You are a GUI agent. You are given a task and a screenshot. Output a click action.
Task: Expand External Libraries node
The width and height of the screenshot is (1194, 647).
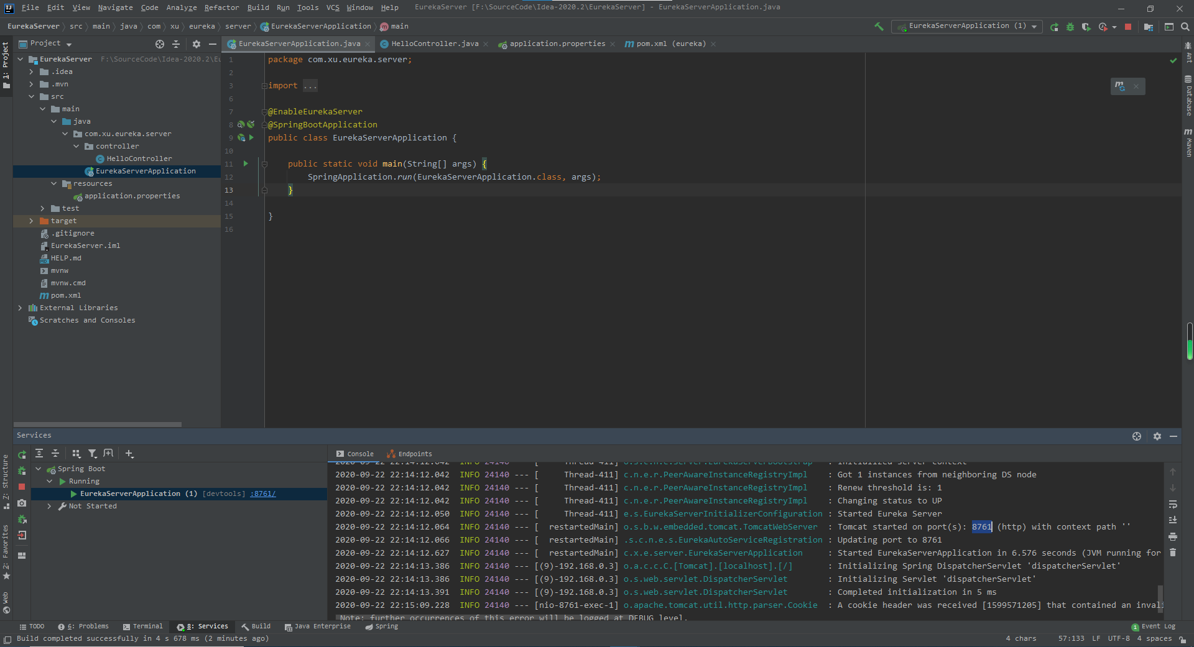[x=20, y=308]
